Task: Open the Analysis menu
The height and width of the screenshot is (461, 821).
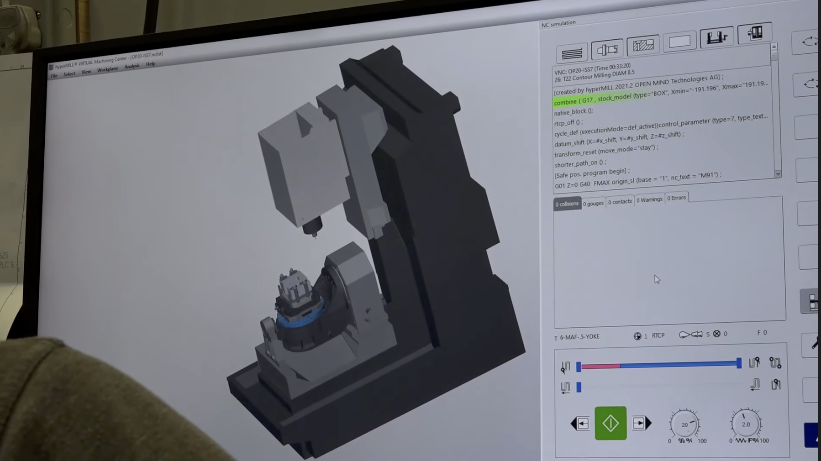Action: click(132, 67)
